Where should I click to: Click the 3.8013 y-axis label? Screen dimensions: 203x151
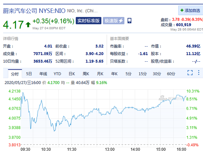(x=15, y=145)
